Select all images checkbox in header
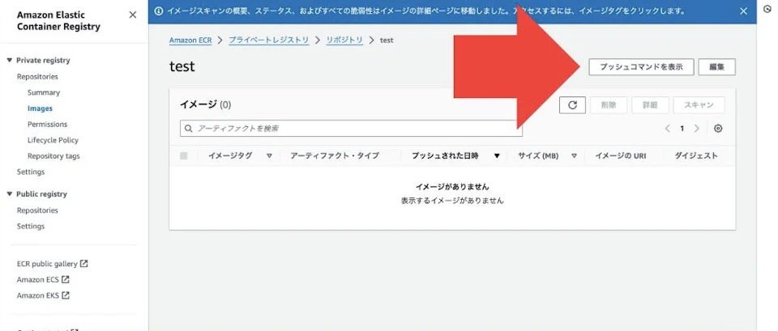 pyautogui.click(x=184, y=155)
